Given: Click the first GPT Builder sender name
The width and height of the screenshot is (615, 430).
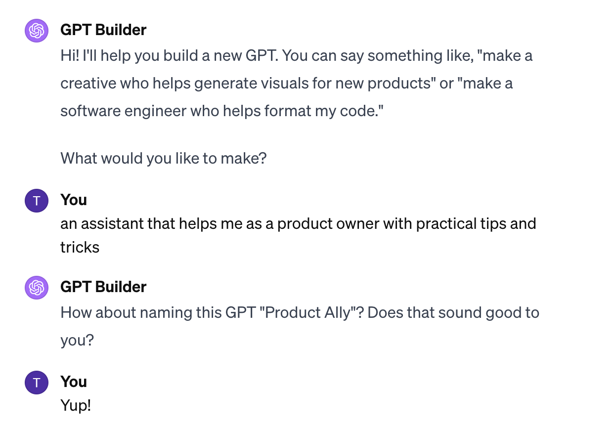Looking at the screenshot, I should point(103,30).
